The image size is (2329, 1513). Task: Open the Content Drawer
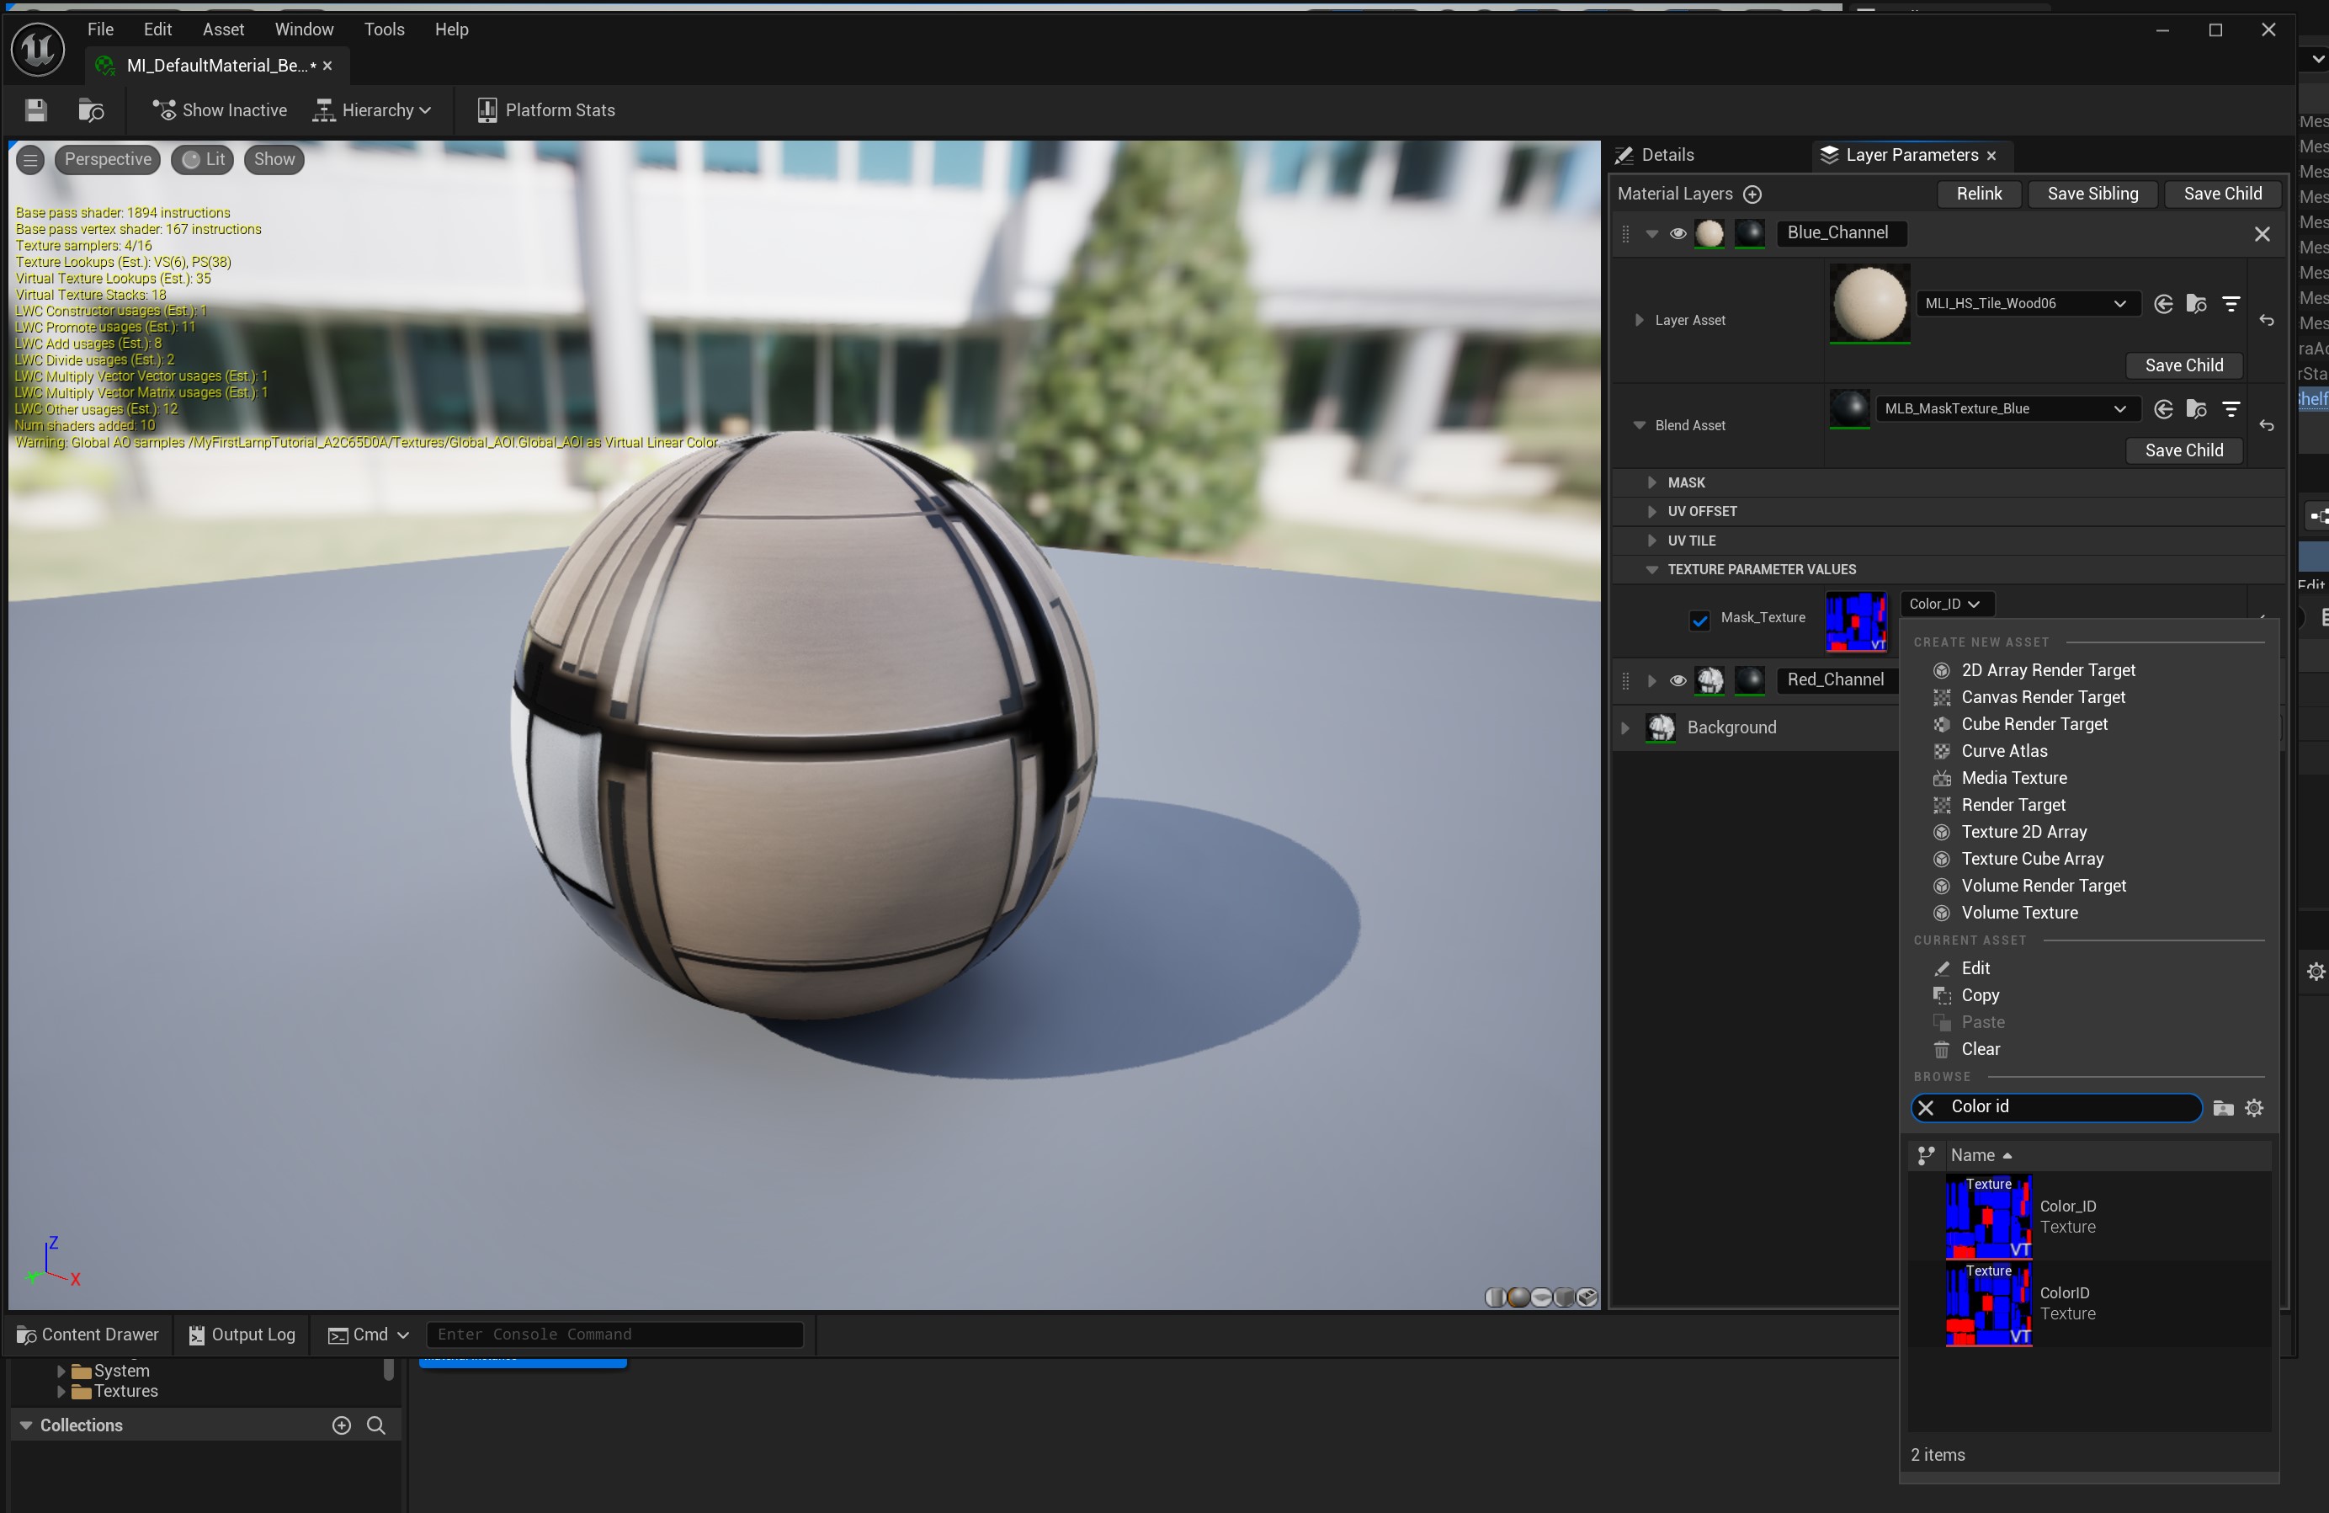(88, 1335)
